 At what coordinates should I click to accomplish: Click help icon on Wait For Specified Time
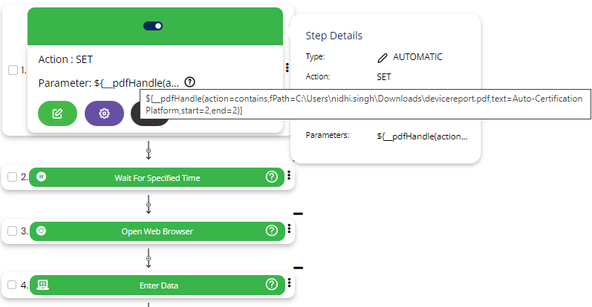271,177
